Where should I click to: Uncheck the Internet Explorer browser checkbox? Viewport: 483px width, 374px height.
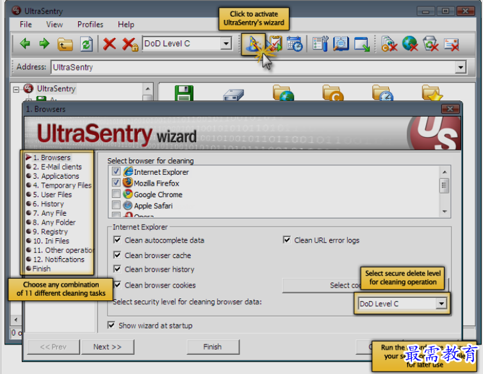116,171
